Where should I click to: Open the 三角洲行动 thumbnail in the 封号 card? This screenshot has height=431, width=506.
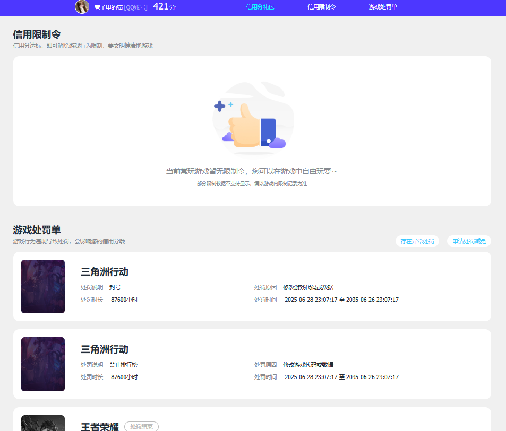click(x=43, y=286)
